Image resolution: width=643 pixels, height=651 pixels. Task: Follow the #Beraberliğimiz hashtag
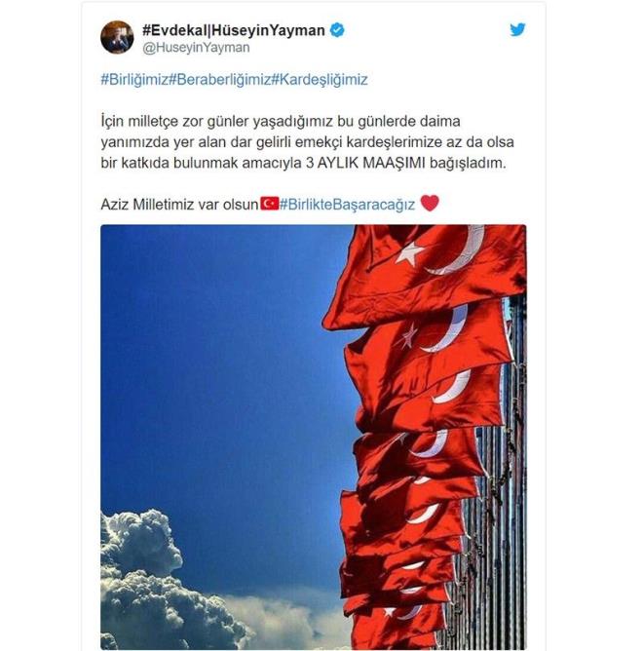(220, 79)
